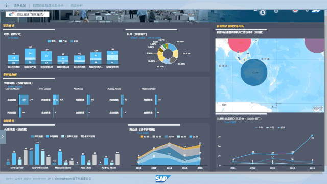Click the esri logo on the map
Screen dimensions: 327x184
318,109
